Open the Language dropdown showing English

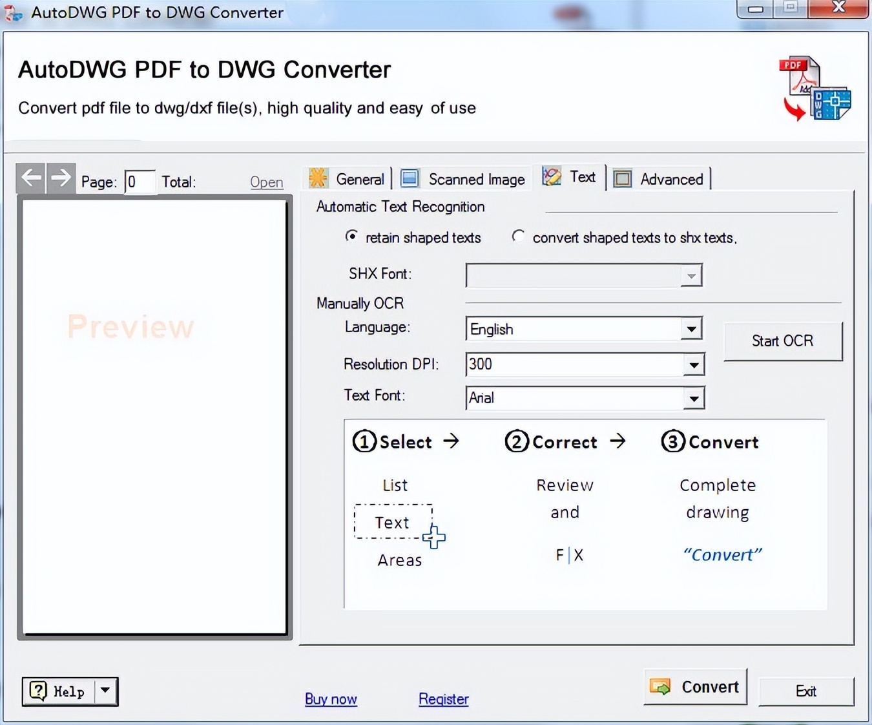coord(692,329)
